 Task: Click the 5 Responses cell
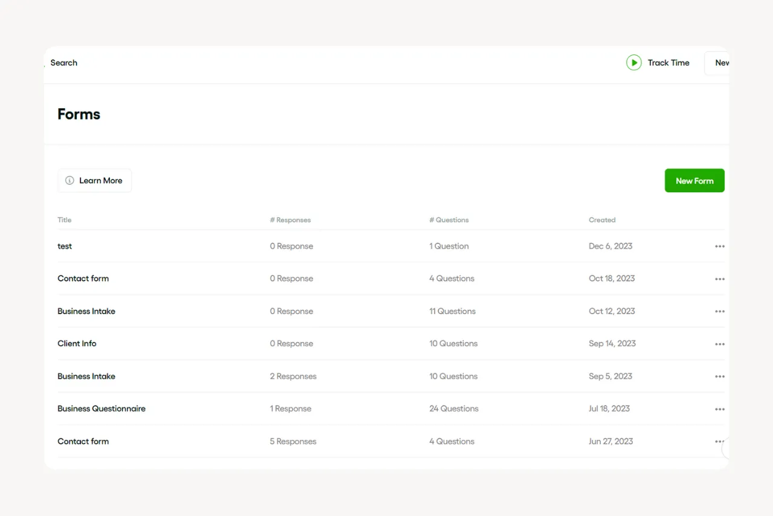coord(293,441)
